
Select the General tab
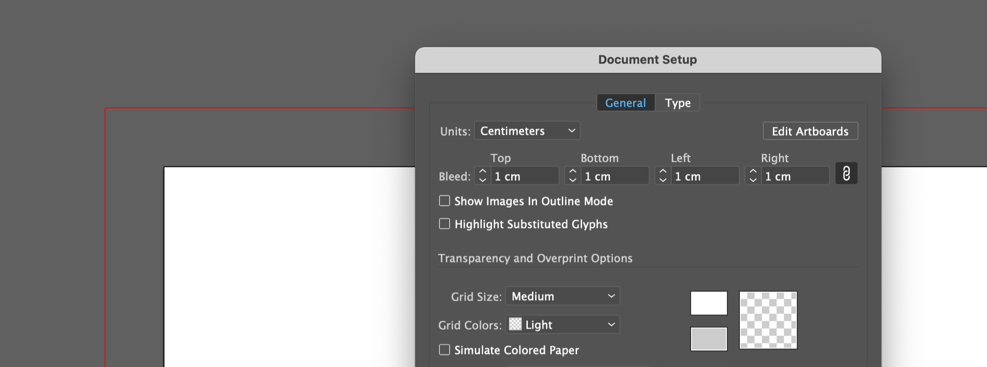625,103
